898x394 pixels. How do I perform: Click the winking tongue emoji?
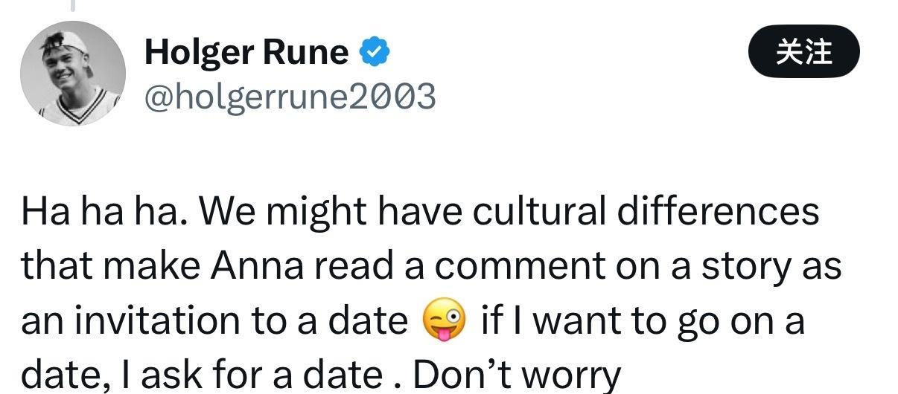click(444, 322)
